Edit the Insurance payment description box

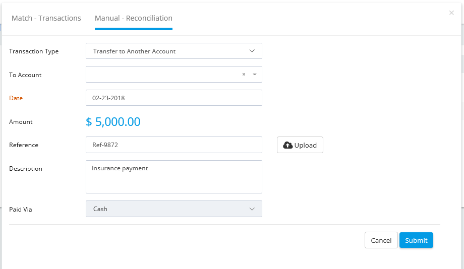174,177
